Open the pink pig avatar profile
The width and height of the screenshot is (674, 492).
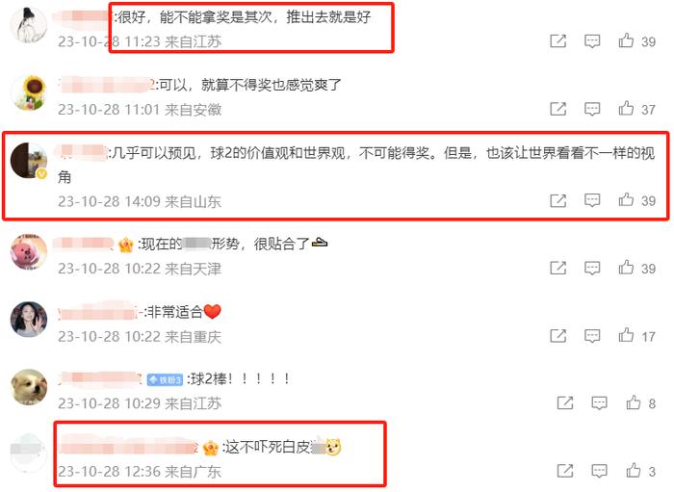coord(29,252)
